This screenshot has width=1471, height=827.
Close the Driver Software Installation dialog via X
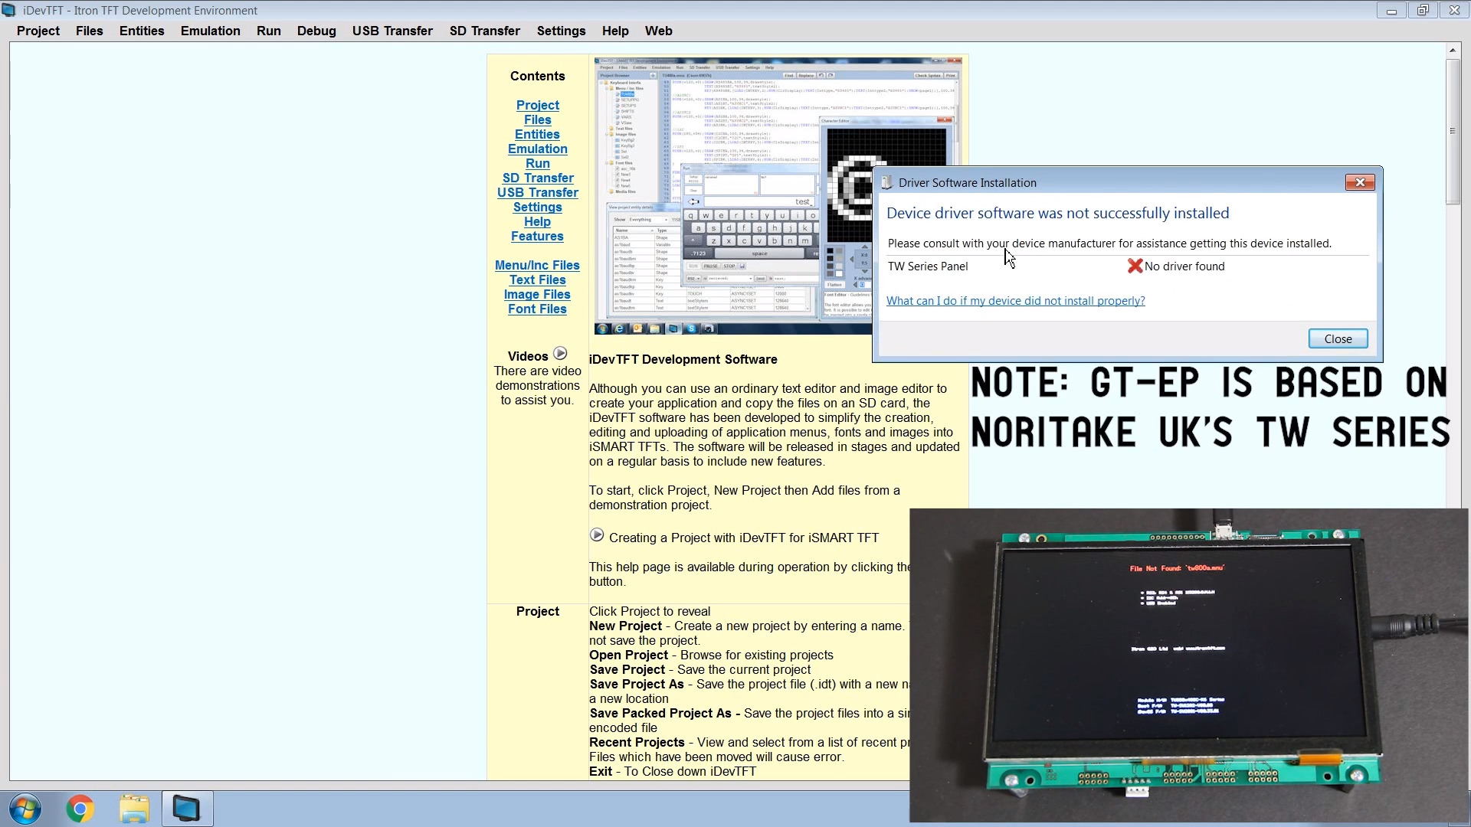(1359, 182)
